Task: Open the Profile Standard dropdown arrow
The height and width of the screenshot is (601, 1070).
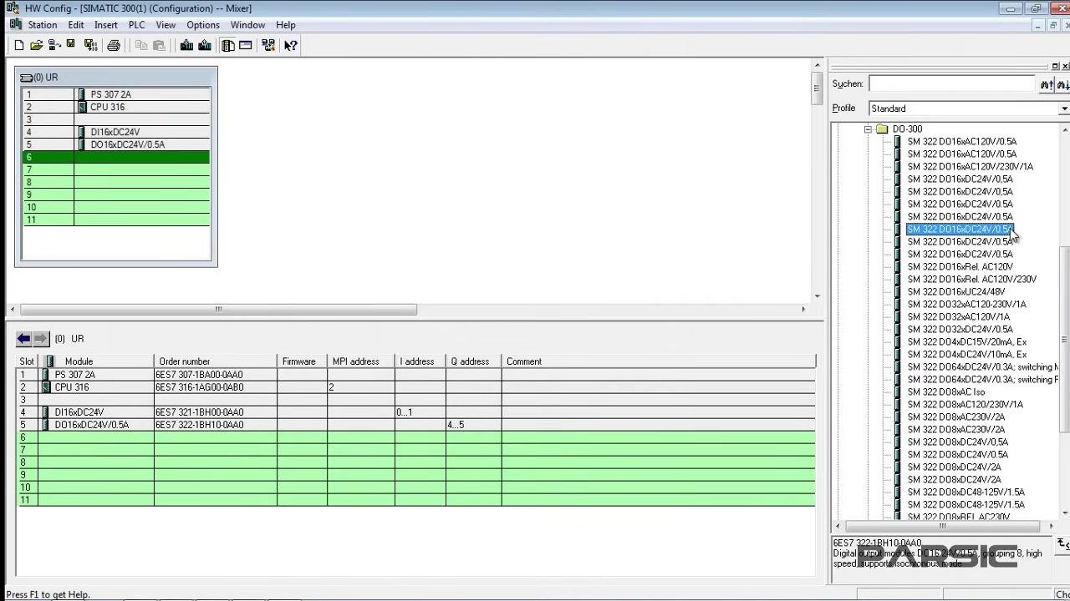Action: point(1064,109)
